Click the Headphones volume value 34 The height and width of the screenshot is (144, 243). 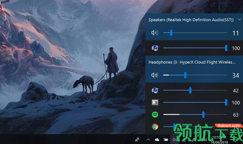(x=236, y=76)
